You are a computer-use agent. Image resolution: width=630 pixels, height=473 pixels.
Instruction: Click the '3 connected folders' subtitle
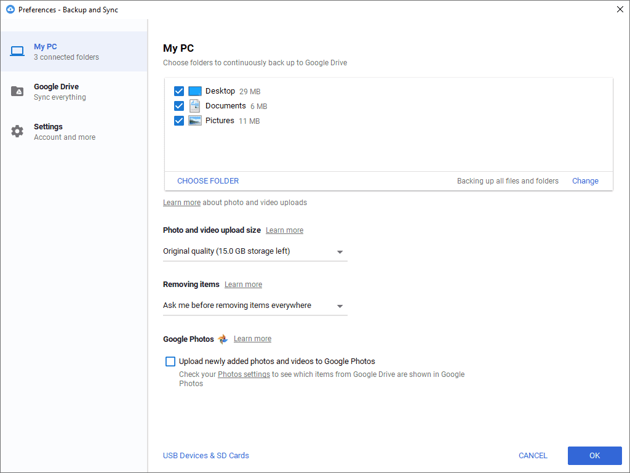66,57
